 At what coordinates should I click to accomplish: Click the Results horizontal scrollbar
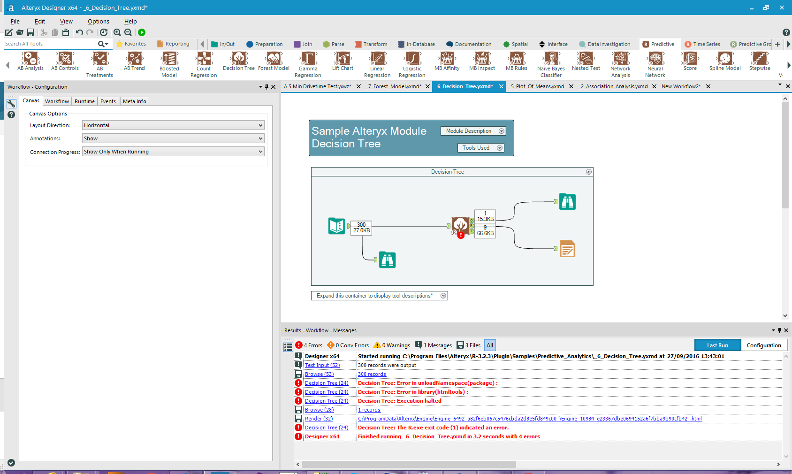[409, 464]
